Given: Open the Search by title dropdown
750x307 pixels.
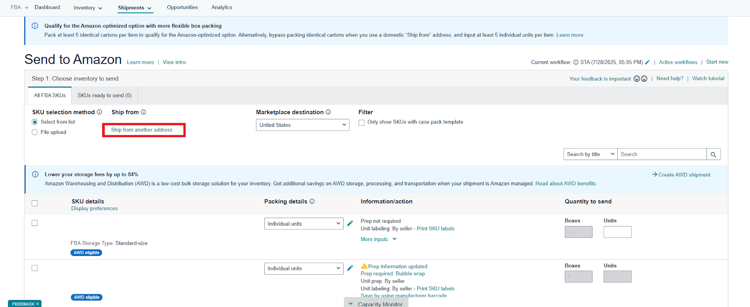Looking at the screenshot, I should pos(590,154).
